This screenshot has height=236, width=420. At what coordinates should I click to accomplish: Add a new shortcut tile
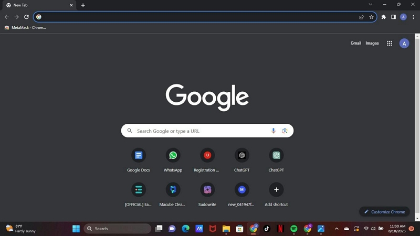276,195
